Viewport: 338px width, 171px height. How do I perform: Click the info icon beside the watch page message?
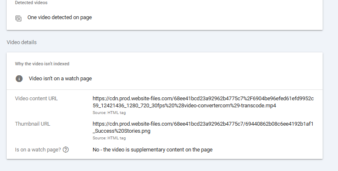[19, 79]
